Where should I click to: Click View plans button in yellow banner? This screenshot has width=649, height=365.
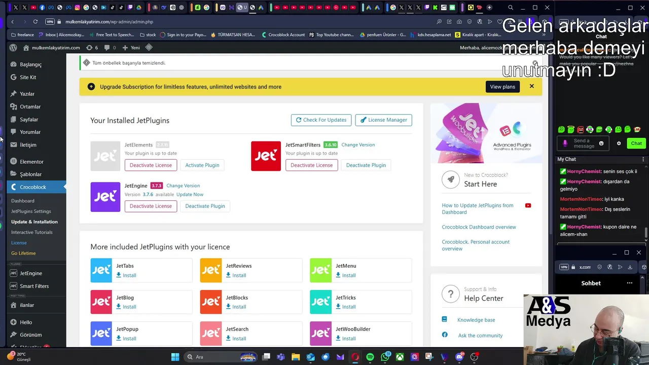point(502,87)
